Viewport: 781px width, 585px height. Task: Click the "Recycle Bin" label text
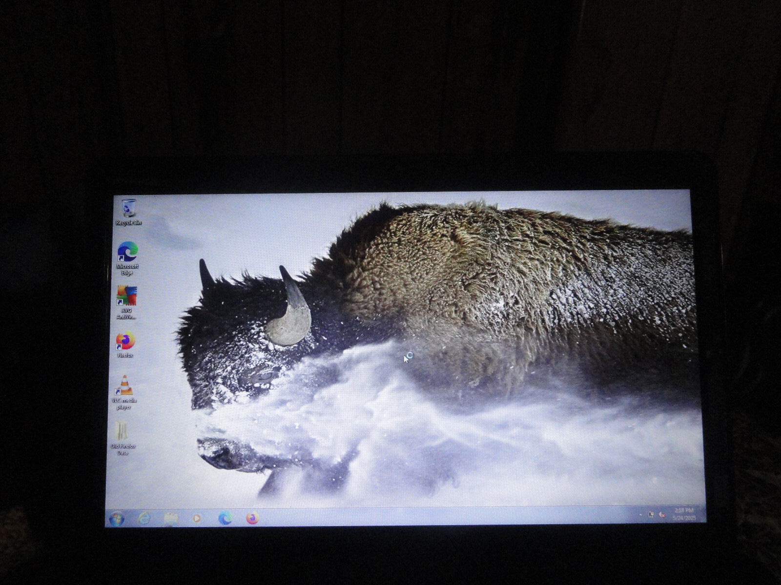pos(129,223)
